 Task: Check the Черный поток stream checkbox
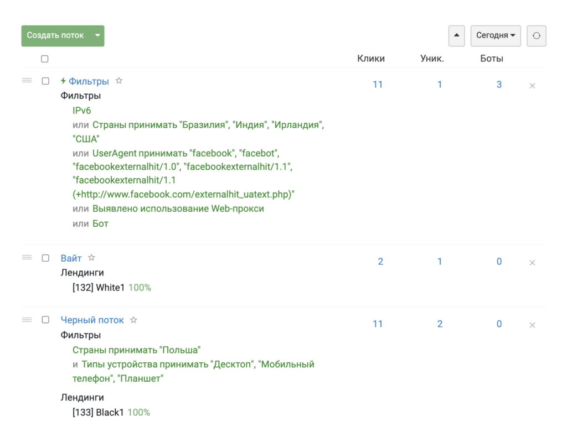coord(45,320)
